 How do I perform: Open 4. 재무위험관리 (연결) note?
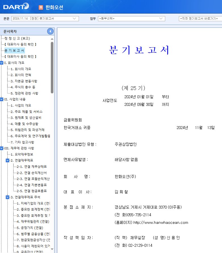click(33, 222)
